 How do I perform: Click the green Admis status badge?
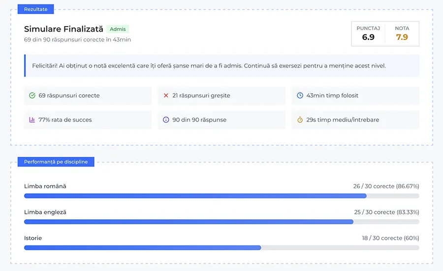[x=118, y=29]
